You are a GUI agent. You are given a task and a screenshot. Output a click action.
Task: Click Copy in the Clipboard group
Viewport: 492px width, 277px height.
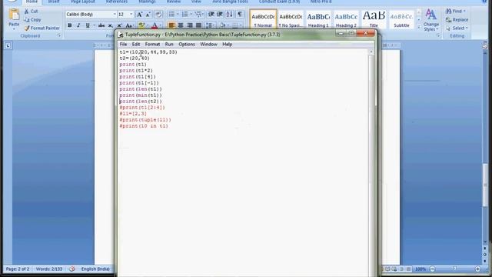(x=32, y=19)
